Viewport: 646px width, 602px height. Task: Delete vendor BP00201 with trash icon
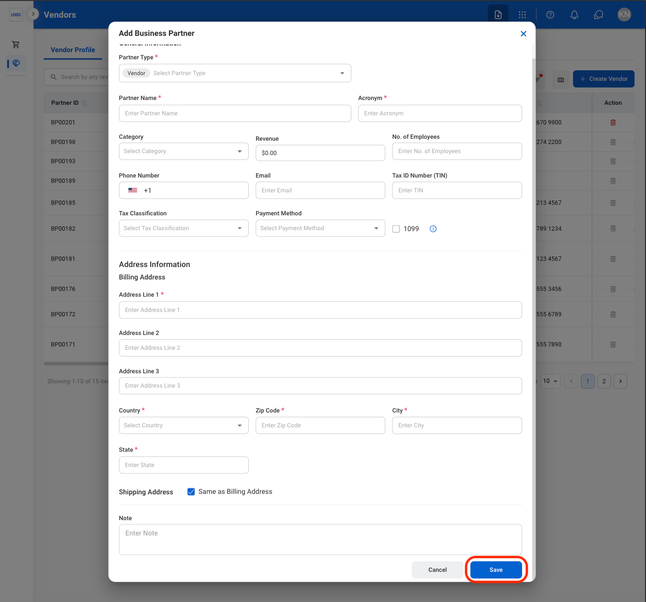click(613, 123)
